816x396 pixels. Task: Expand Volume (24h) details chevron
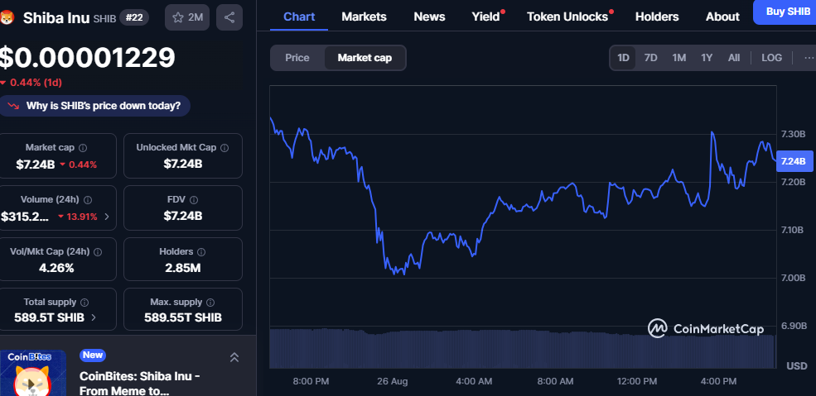click(x=107, y=217)
